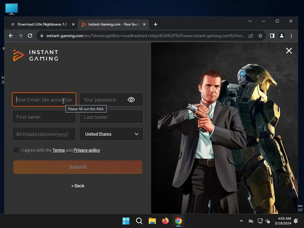
Task: Tick the agree with Terms checkbox
Action: click(x=16, y=150)
